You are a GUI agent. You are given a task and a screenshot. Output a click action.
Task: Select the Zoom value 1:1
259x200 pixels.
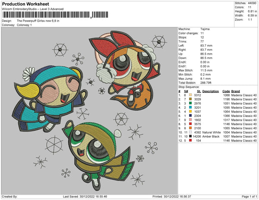tap(250, 20)
